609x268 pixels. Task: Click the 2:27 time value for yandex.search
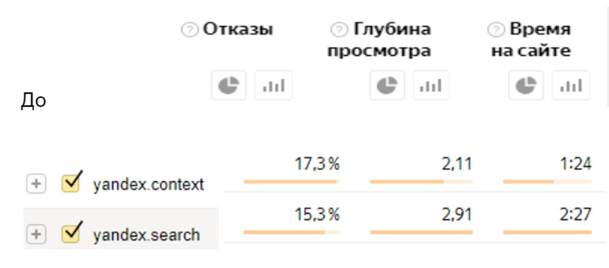(x=576, y=215)
